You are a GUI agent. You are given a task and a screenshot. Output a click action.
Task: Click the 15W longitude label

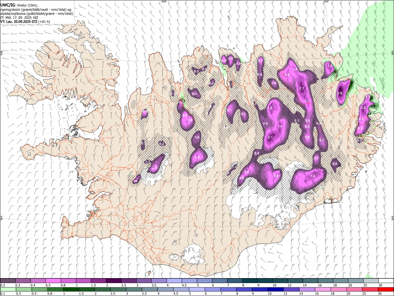326,2
